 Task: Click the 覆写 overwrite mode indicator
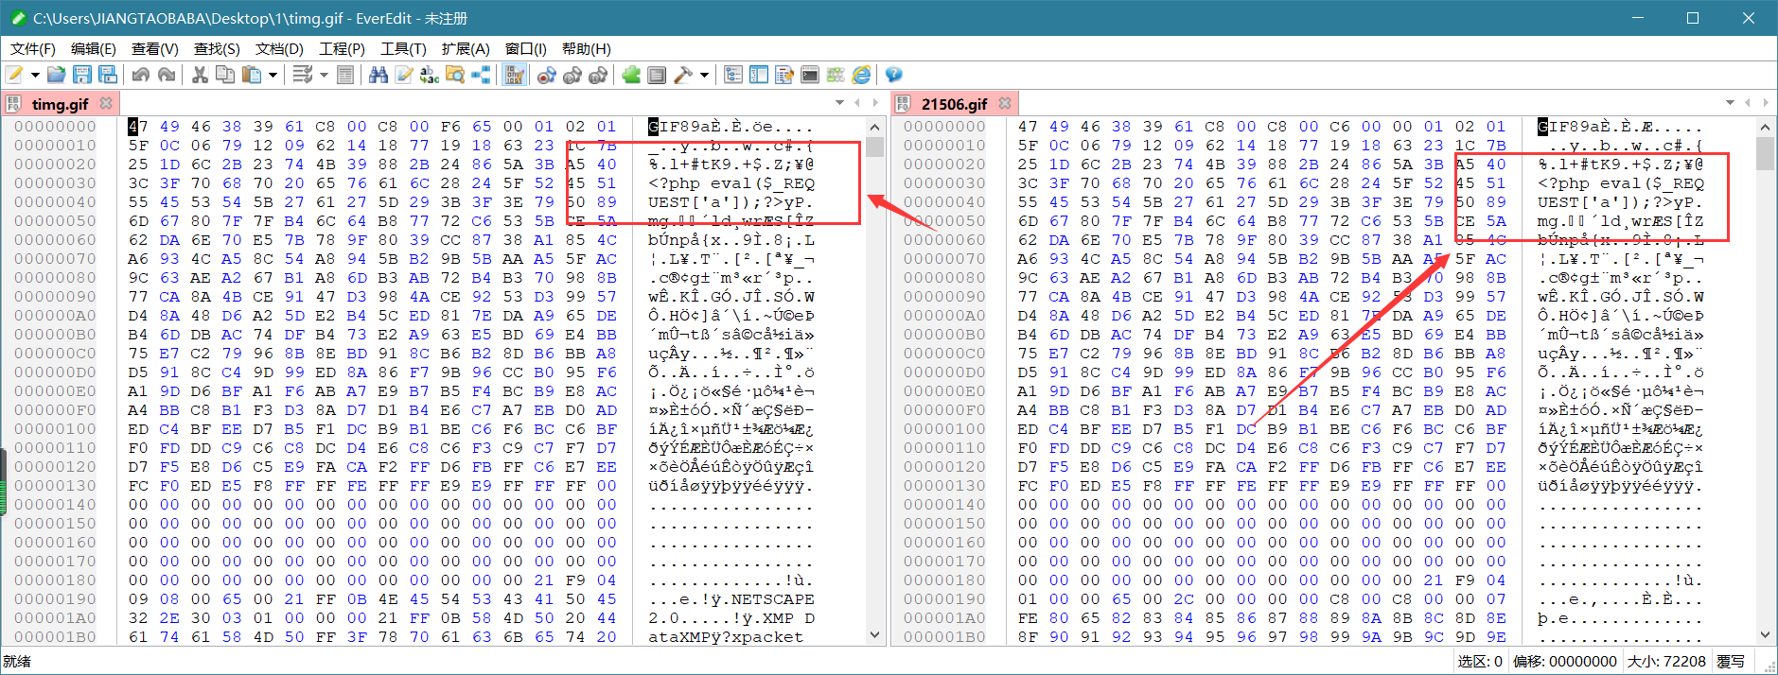tap(1731, 661)
